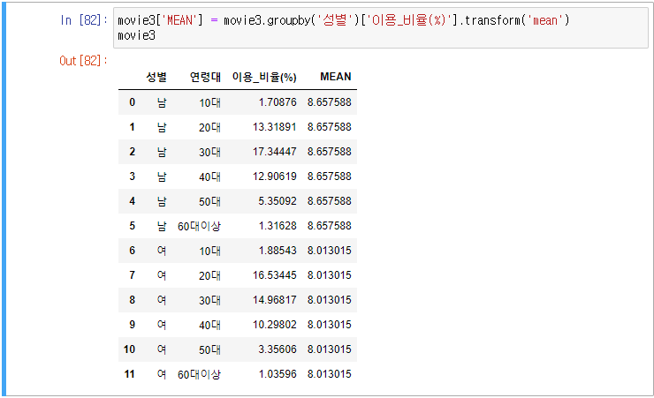
Task: Select row index 1
Action: [133, 127]
